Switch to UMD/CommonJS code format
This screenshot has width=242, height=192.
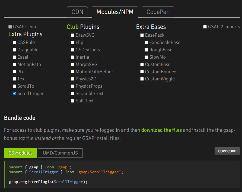(x=60, y=153)
